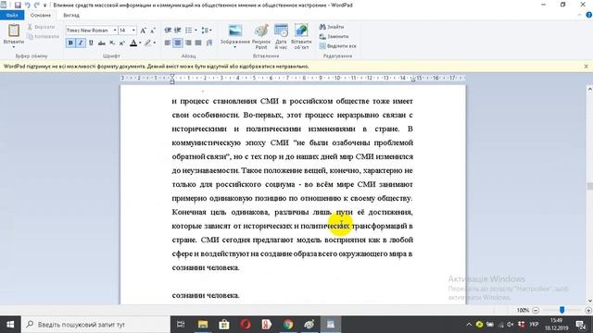This screenshot has height=333, width=593.
Task: Open File Explorer from the taskbar
Action: 203,325
